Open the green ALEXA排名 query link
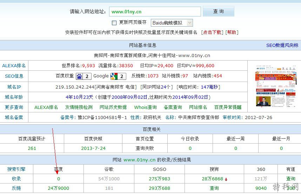The height and width of the screenshot is (194, 301). pyautogui.click(x=46, y=107)
